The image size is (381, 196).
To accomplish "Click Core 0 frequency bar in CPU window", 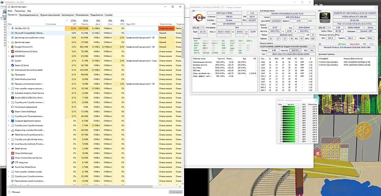I will [290, 107].
